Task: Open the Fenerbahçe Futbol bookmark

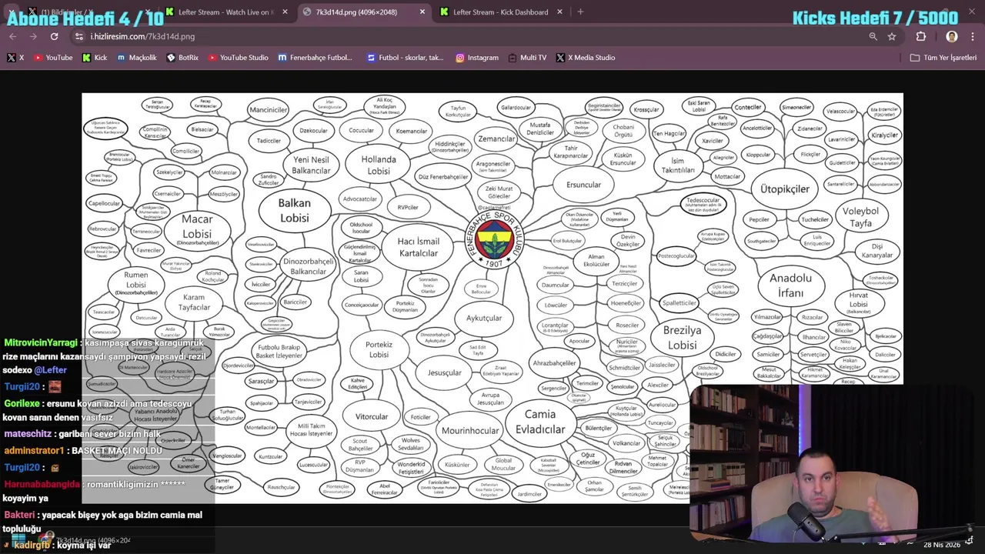Action: coord(315,58)
